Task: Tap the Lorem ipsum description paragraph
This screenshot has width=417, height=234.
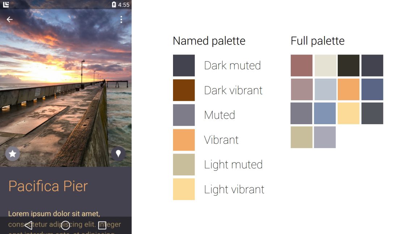Action: (x=54, y=214)
